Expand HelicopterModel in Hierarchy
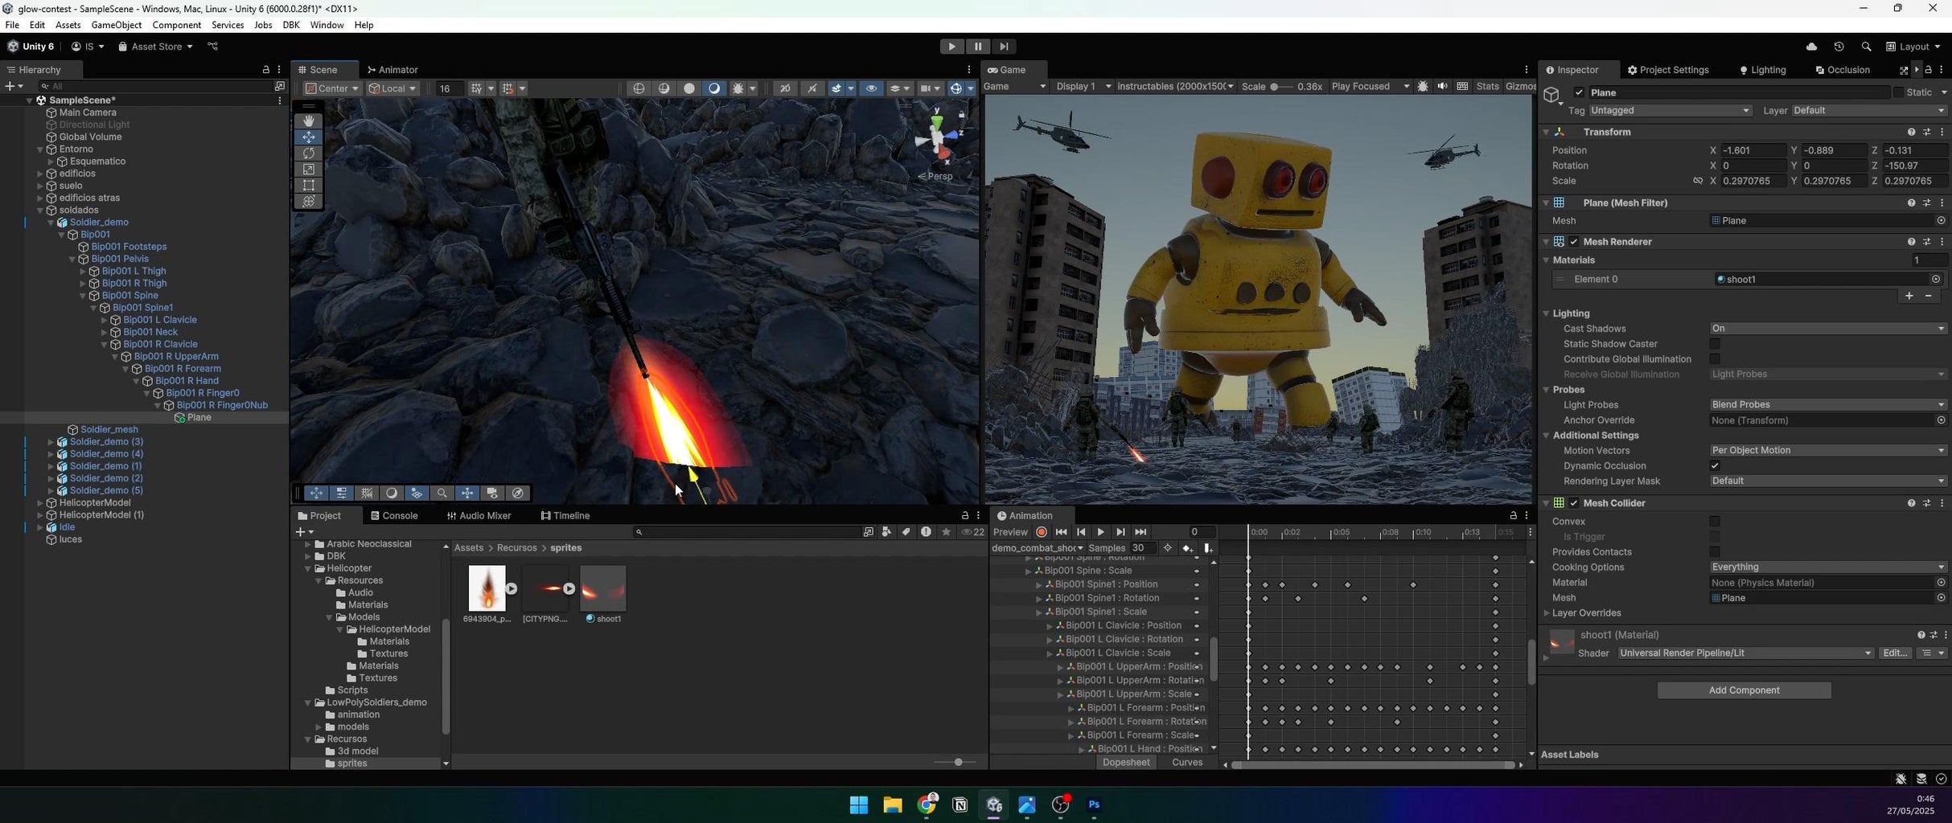Screen dimensions: 1952x823 click(x=40, y=503)
